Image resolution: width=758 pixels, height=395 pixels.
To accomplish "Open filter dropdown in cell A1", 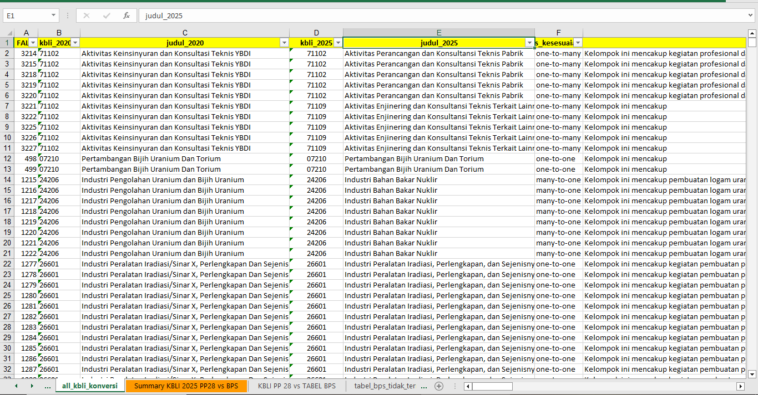I will pos(33,43).
